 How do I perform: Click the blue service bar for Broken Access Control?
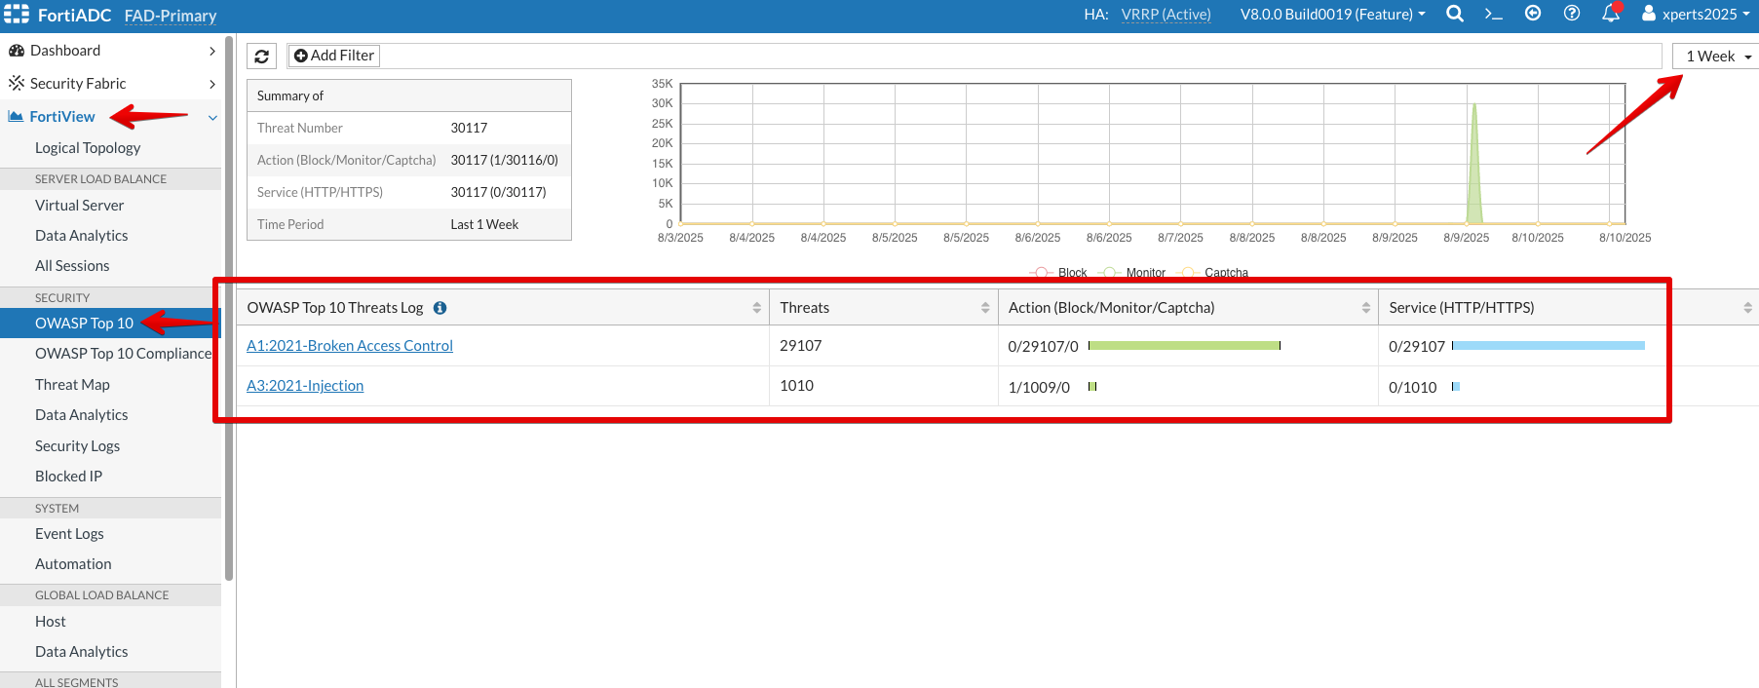coord(1549,346)
